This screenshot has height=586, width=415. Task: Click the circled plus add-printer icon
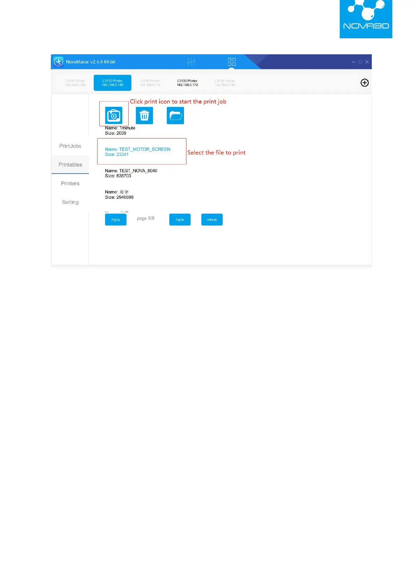pos(364,82)
